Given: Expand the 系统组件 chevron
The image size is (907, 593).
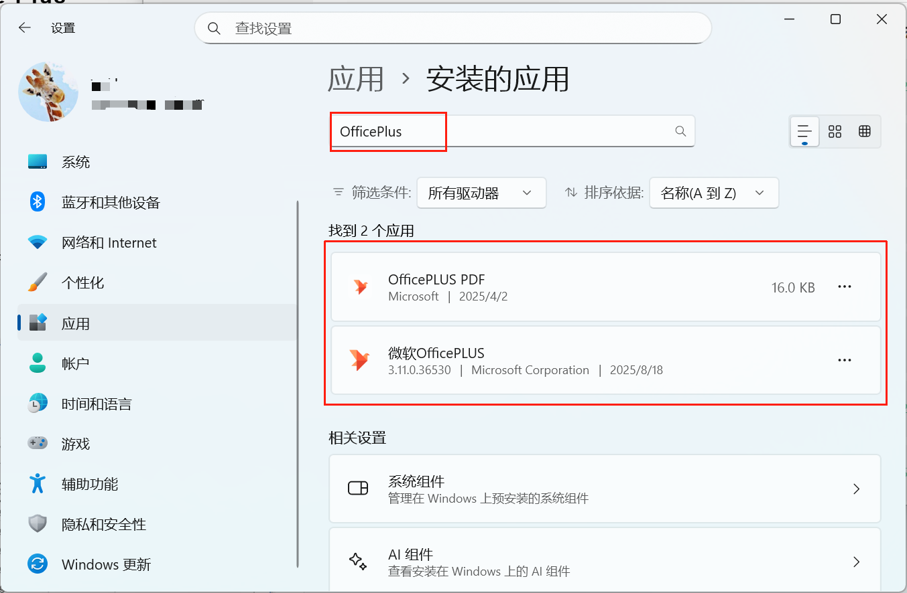Looking at the screenshot, I should point(856,489).
